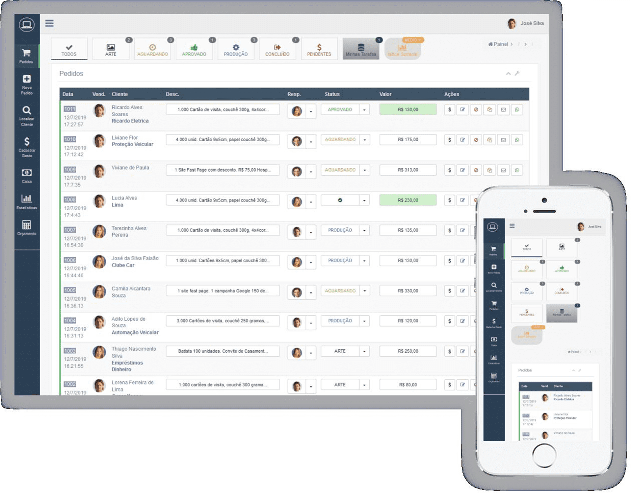Click the R$ 230,00 value of order 1008
Screen dimensions: 632x494
[x=408, y=200]
